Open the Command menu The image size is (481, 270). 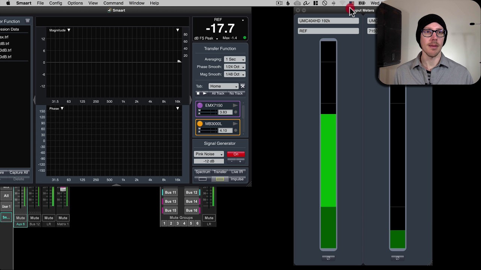(x=113, y=3)
